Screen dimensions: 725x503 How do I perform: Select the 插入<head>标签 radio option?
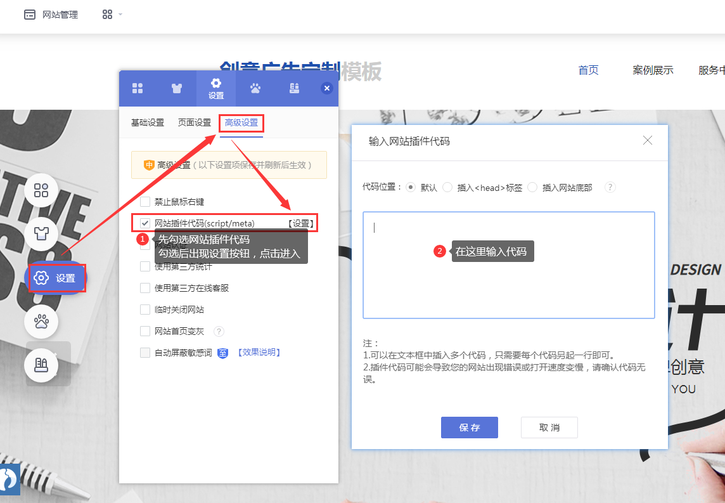click(447, 187)
